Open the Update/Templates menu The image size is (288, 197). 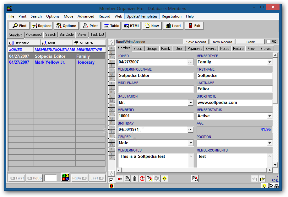[142, 16]
